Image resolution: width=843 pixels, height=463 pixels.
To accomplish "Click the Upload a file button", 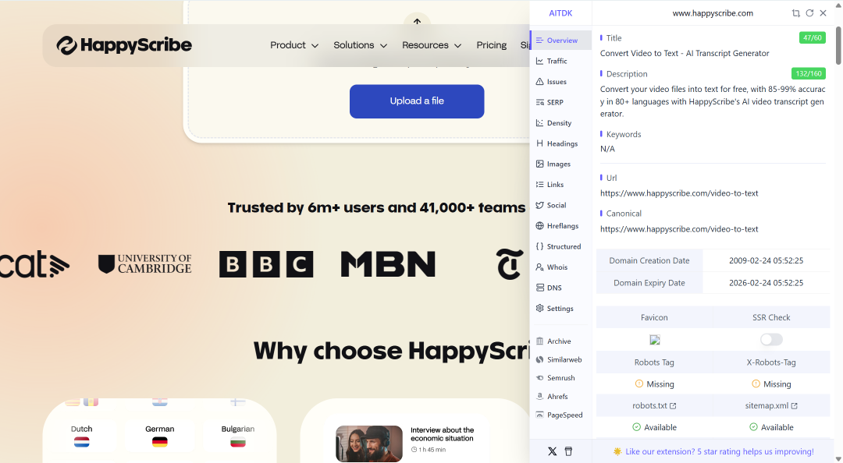I will click(x=417, y=101).
